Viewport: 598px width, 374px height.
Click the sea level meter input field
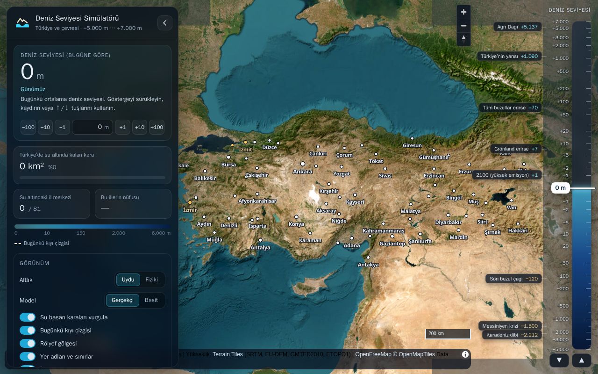93,127
